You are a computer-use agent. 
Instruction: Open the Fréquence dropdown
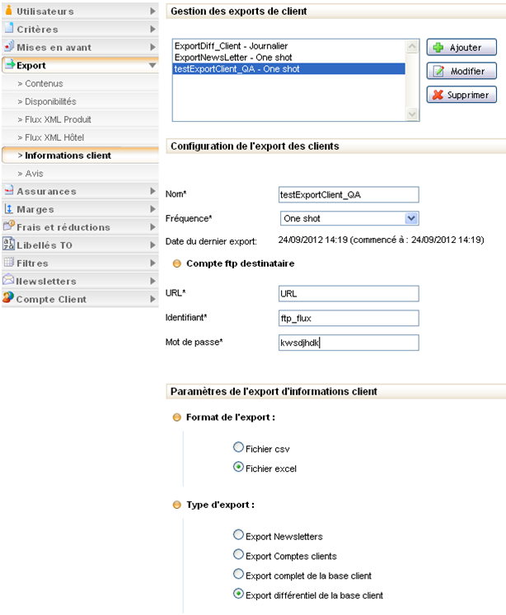[411, 219]
